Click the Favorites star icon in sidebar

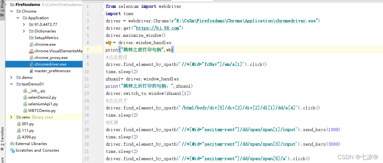pyautogui.click(x=2, y=149)
